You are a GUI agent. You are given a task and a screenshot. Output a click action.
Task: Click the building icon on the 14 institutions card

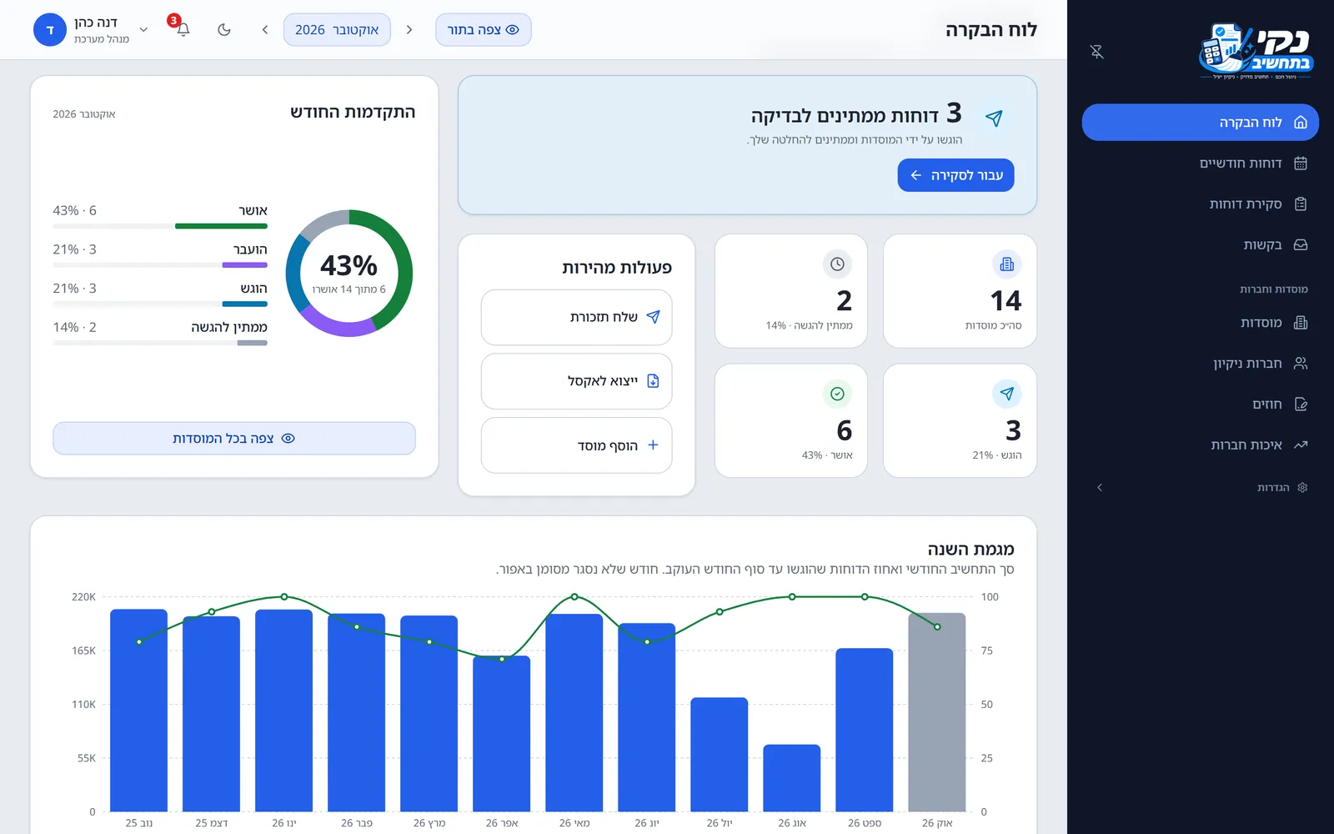coord(1007,264)
